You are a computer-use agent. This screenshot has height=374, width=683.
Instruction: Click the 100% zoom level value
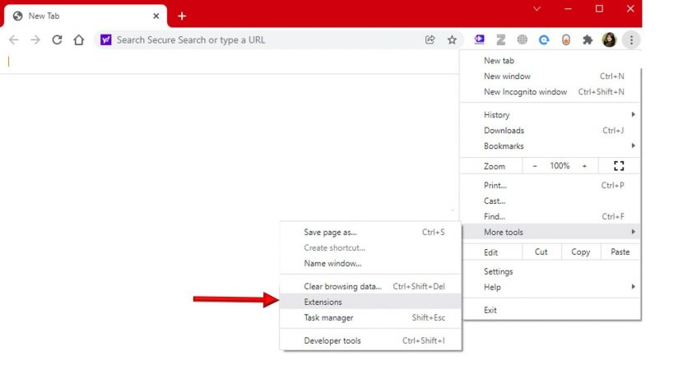click(x=560, y=166)
